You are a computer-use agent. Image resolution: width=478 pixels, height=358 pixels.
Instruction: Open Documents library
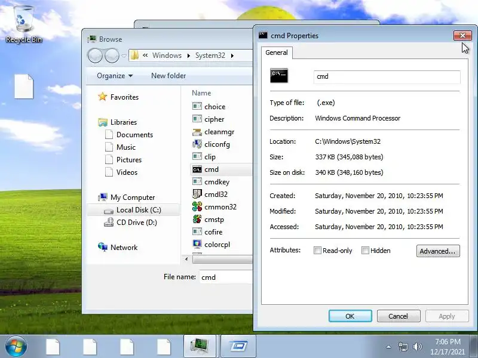(x=134, y=135)
